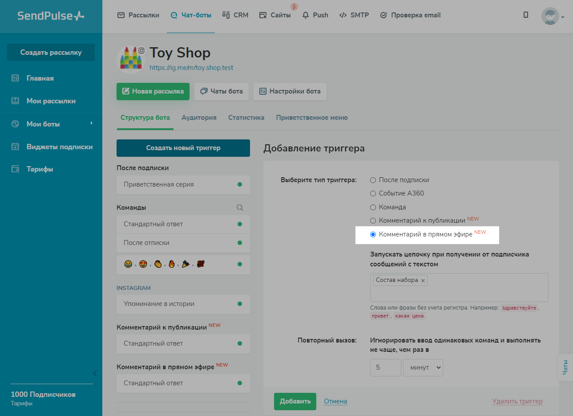Viewport: 573px width, 416px height.
Task: Click the Удалить триггер link
Action: click(x=517, y=401)
